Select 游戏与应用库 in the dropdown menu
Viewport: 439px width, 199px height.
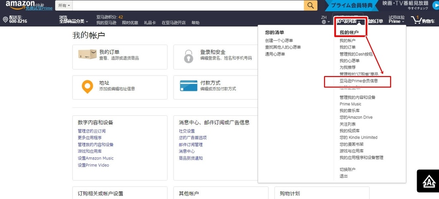(352, 151)
